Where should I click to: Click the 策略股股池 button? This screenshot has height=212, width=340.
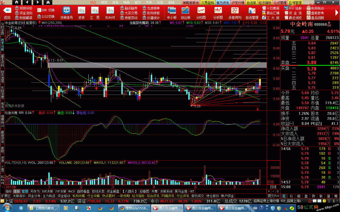tap(191, 3)
